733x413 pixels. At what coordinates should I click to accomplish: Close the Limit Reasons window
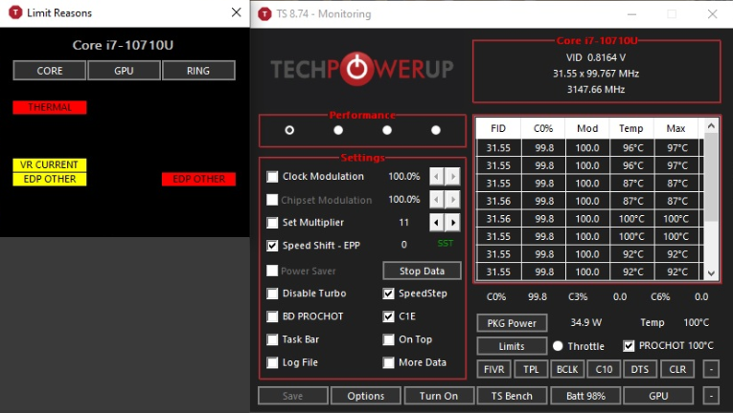(237, 12)
